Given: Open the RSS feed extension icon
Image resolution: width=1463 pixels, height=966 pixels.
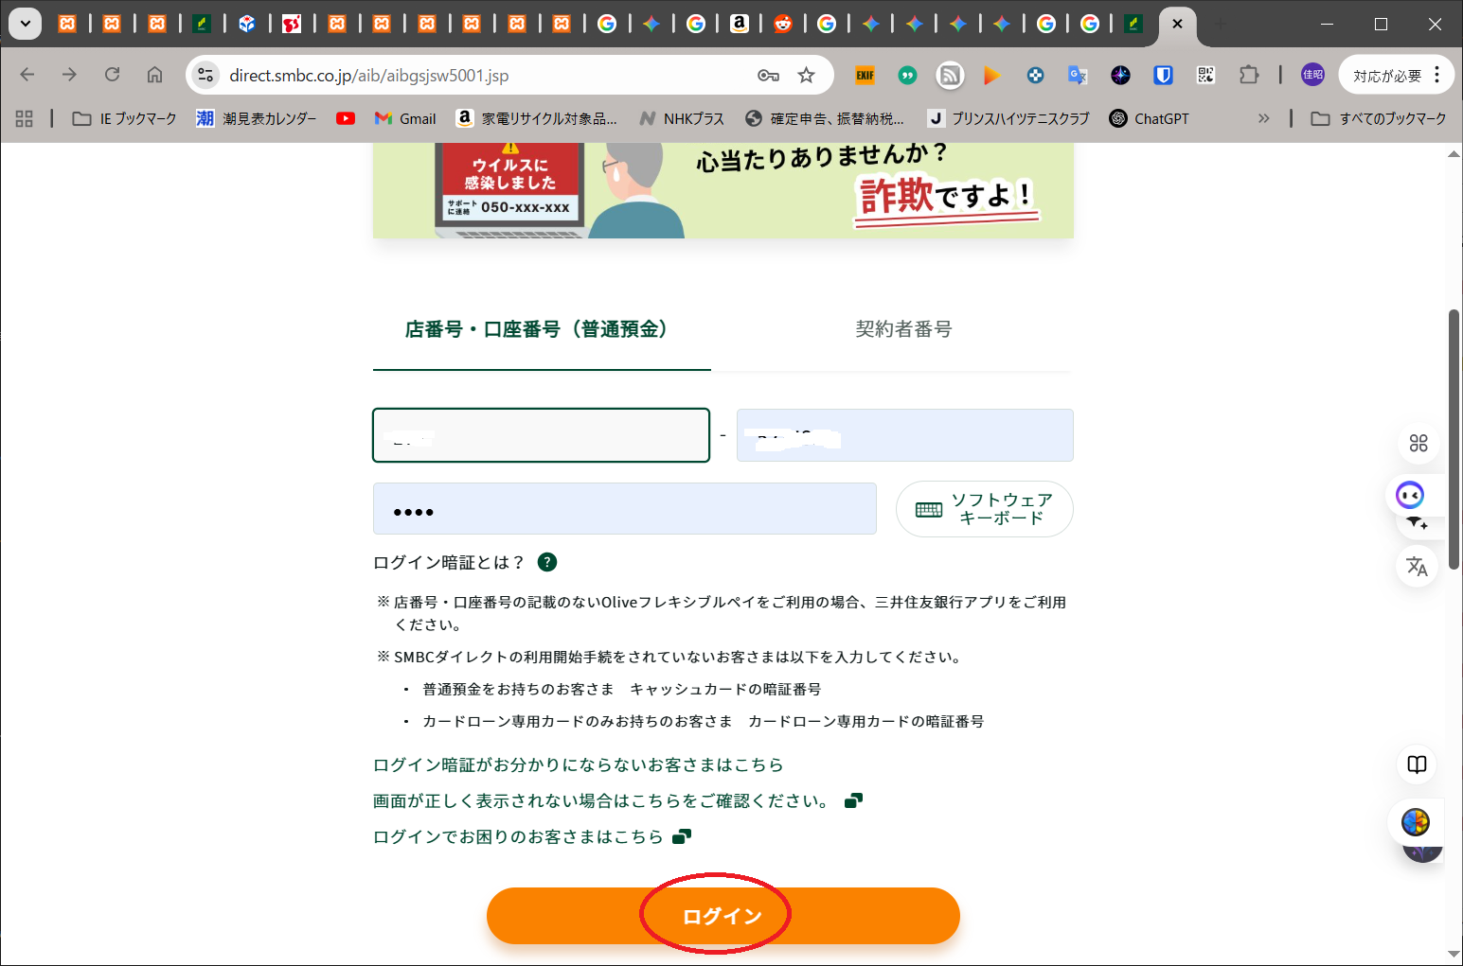Looking at the screenshot, I should [950, 75].
